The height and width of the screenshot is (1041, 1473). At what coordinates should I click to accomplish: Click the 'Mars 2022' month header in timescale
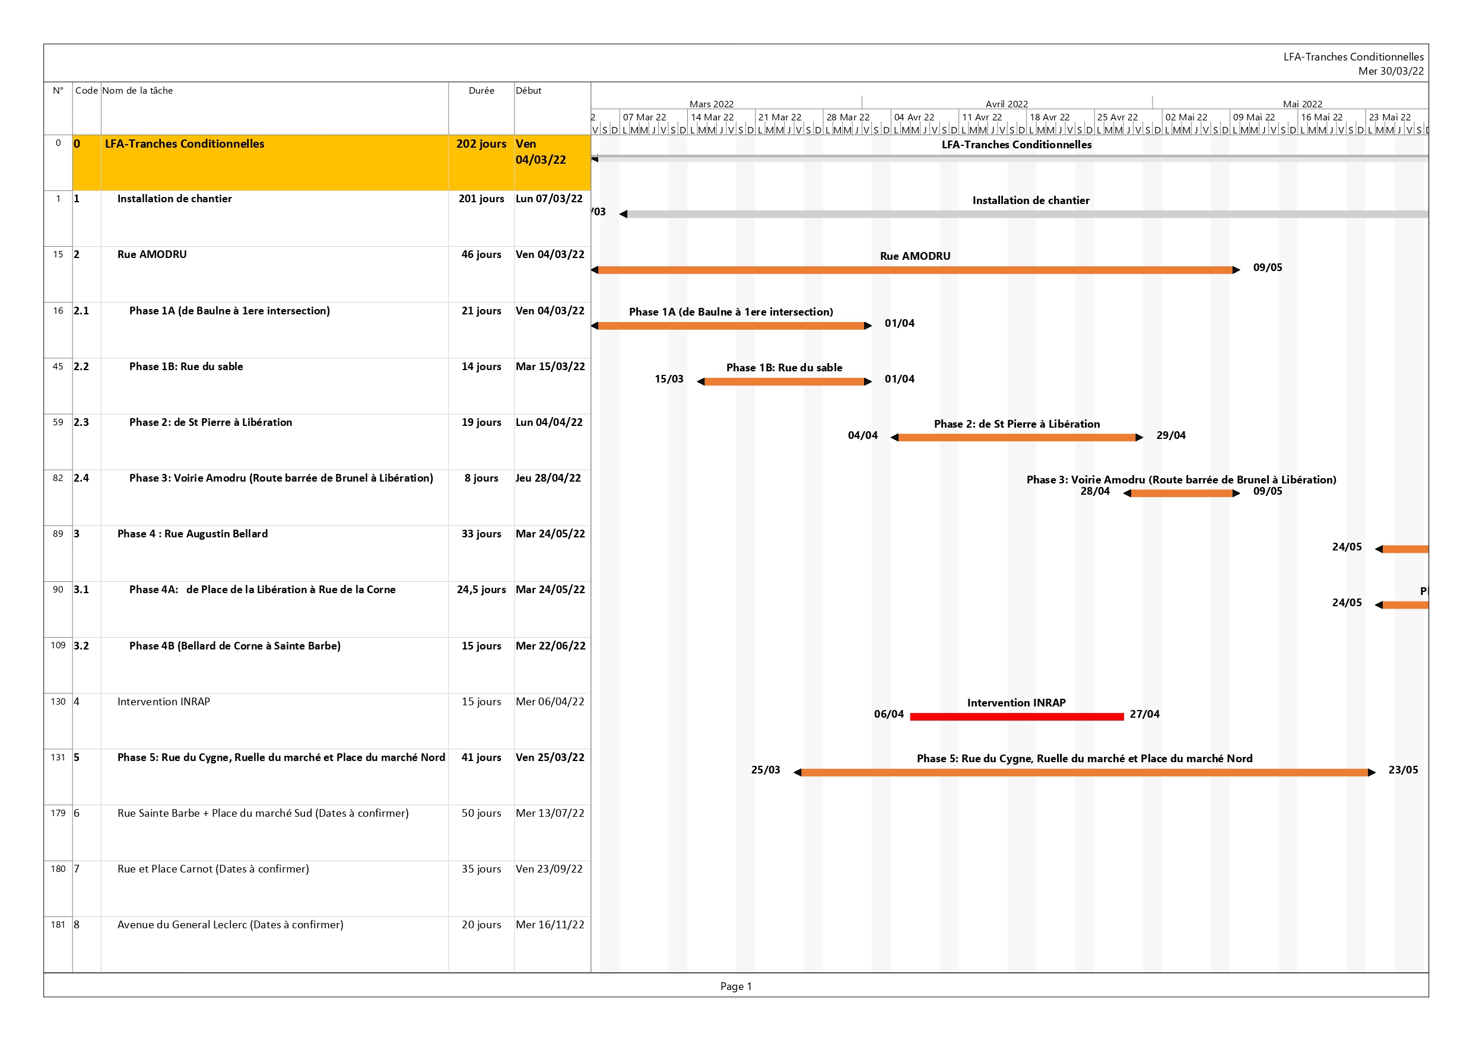(x=712, y=104)
